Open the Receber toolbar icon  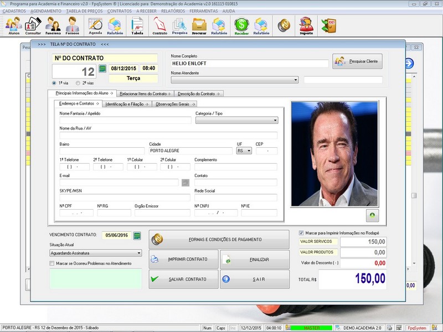(x=241, y=25)
